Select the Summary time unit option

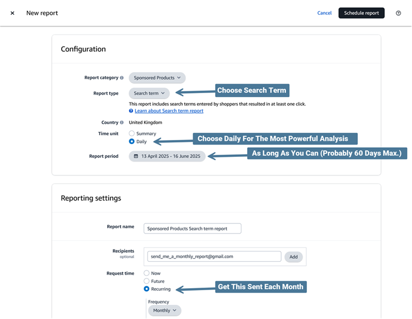coord(132,133)
